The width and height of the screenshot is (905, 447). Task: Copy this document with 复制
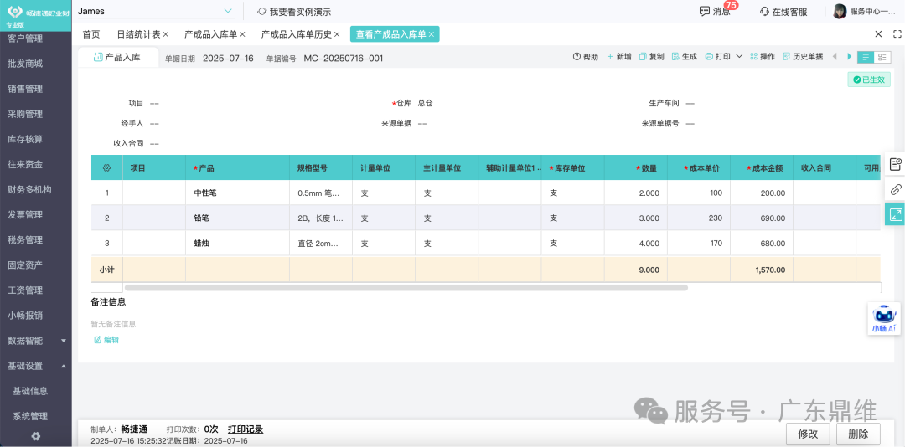(x=652, y=57)
